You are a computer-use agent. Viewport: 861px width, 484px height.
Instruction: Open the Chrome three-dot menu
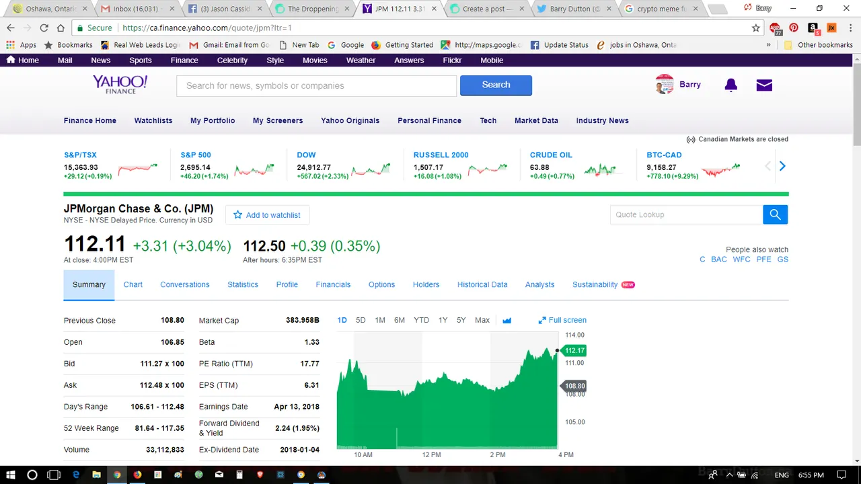coord(850,28)
